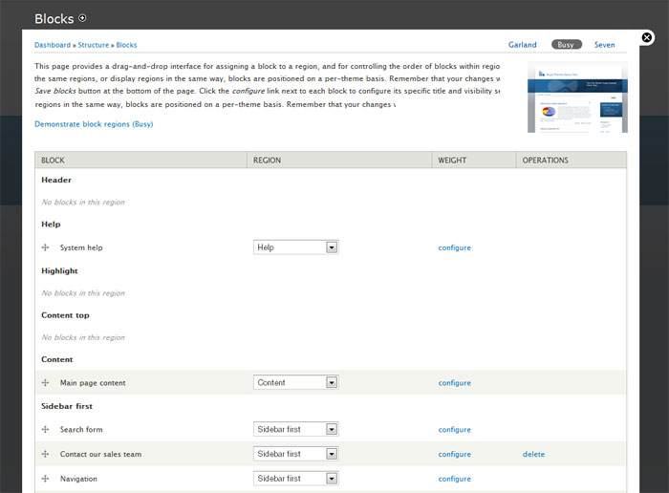The width and height of the screenshot is (669, 493).
Task: Grab the drag handle for System help
Action: tap(45, 247)
